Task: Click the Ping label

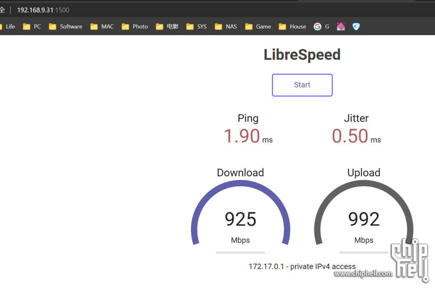Action: tap(248, 119)
